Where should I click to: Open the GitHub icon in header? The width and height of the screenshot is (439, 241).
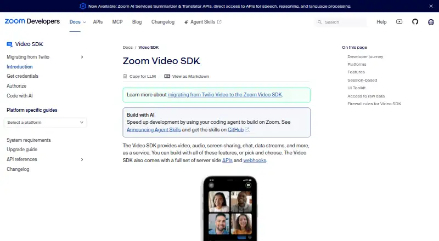415,21
